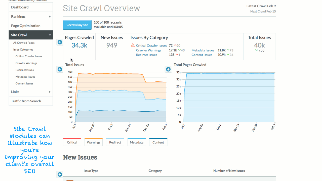Select All Crawled Pages in sidebar
322x181 pixels.
[x=24, y=43]
